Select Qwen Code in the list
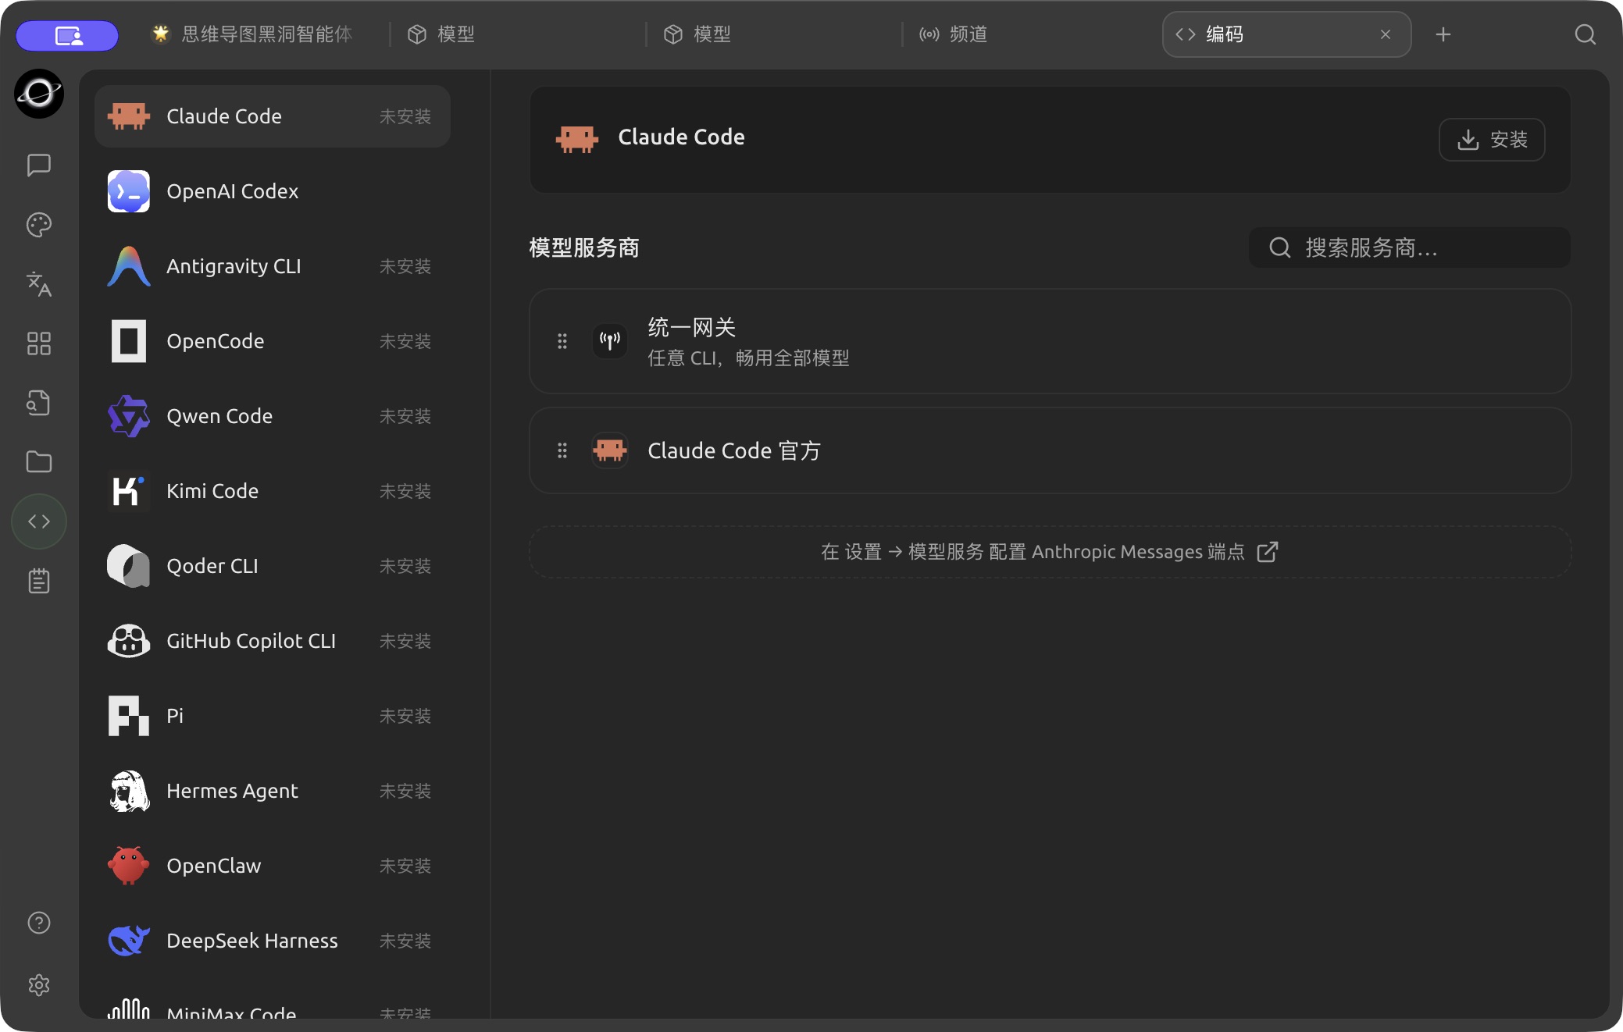The width and height of the screenshot is (1623, 1032). [x=273, y=416]
